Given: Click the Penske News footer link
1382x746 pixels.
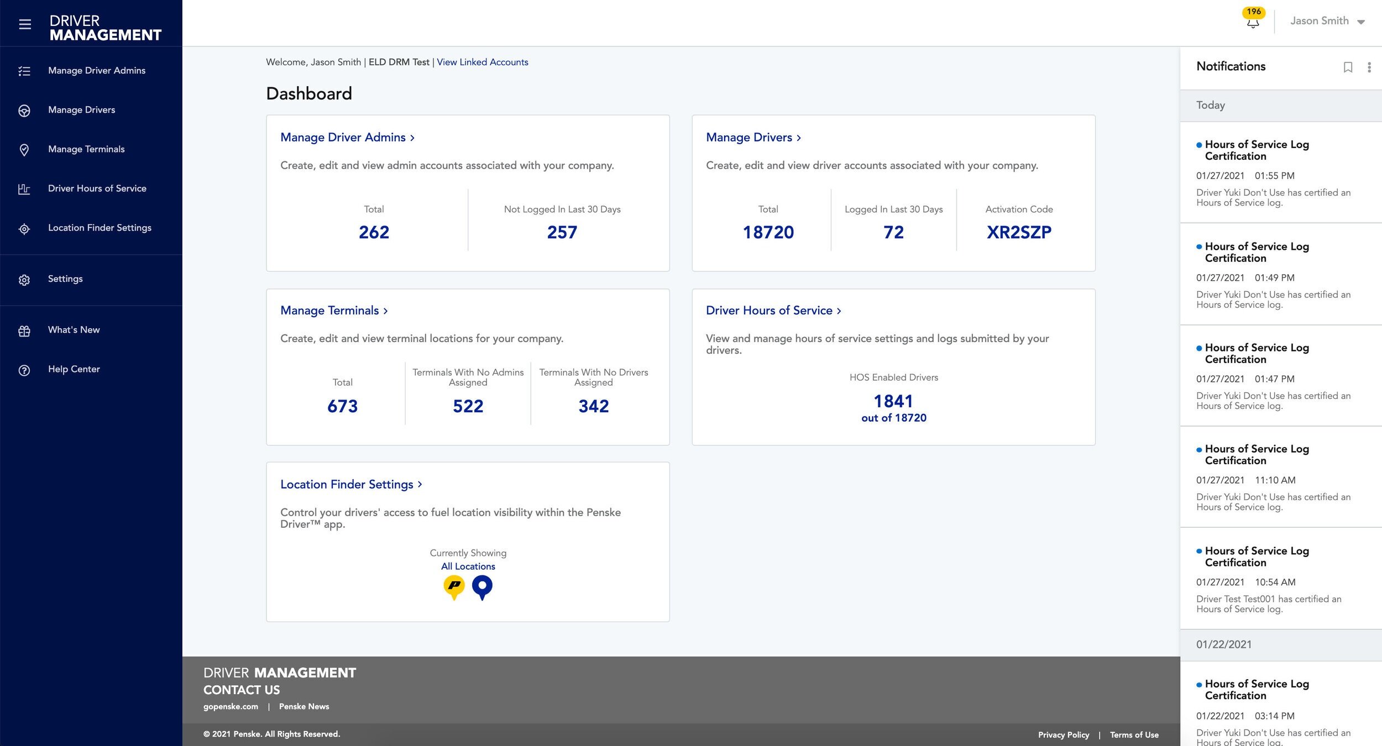Looking at the screenshot, I should point(304,707).
